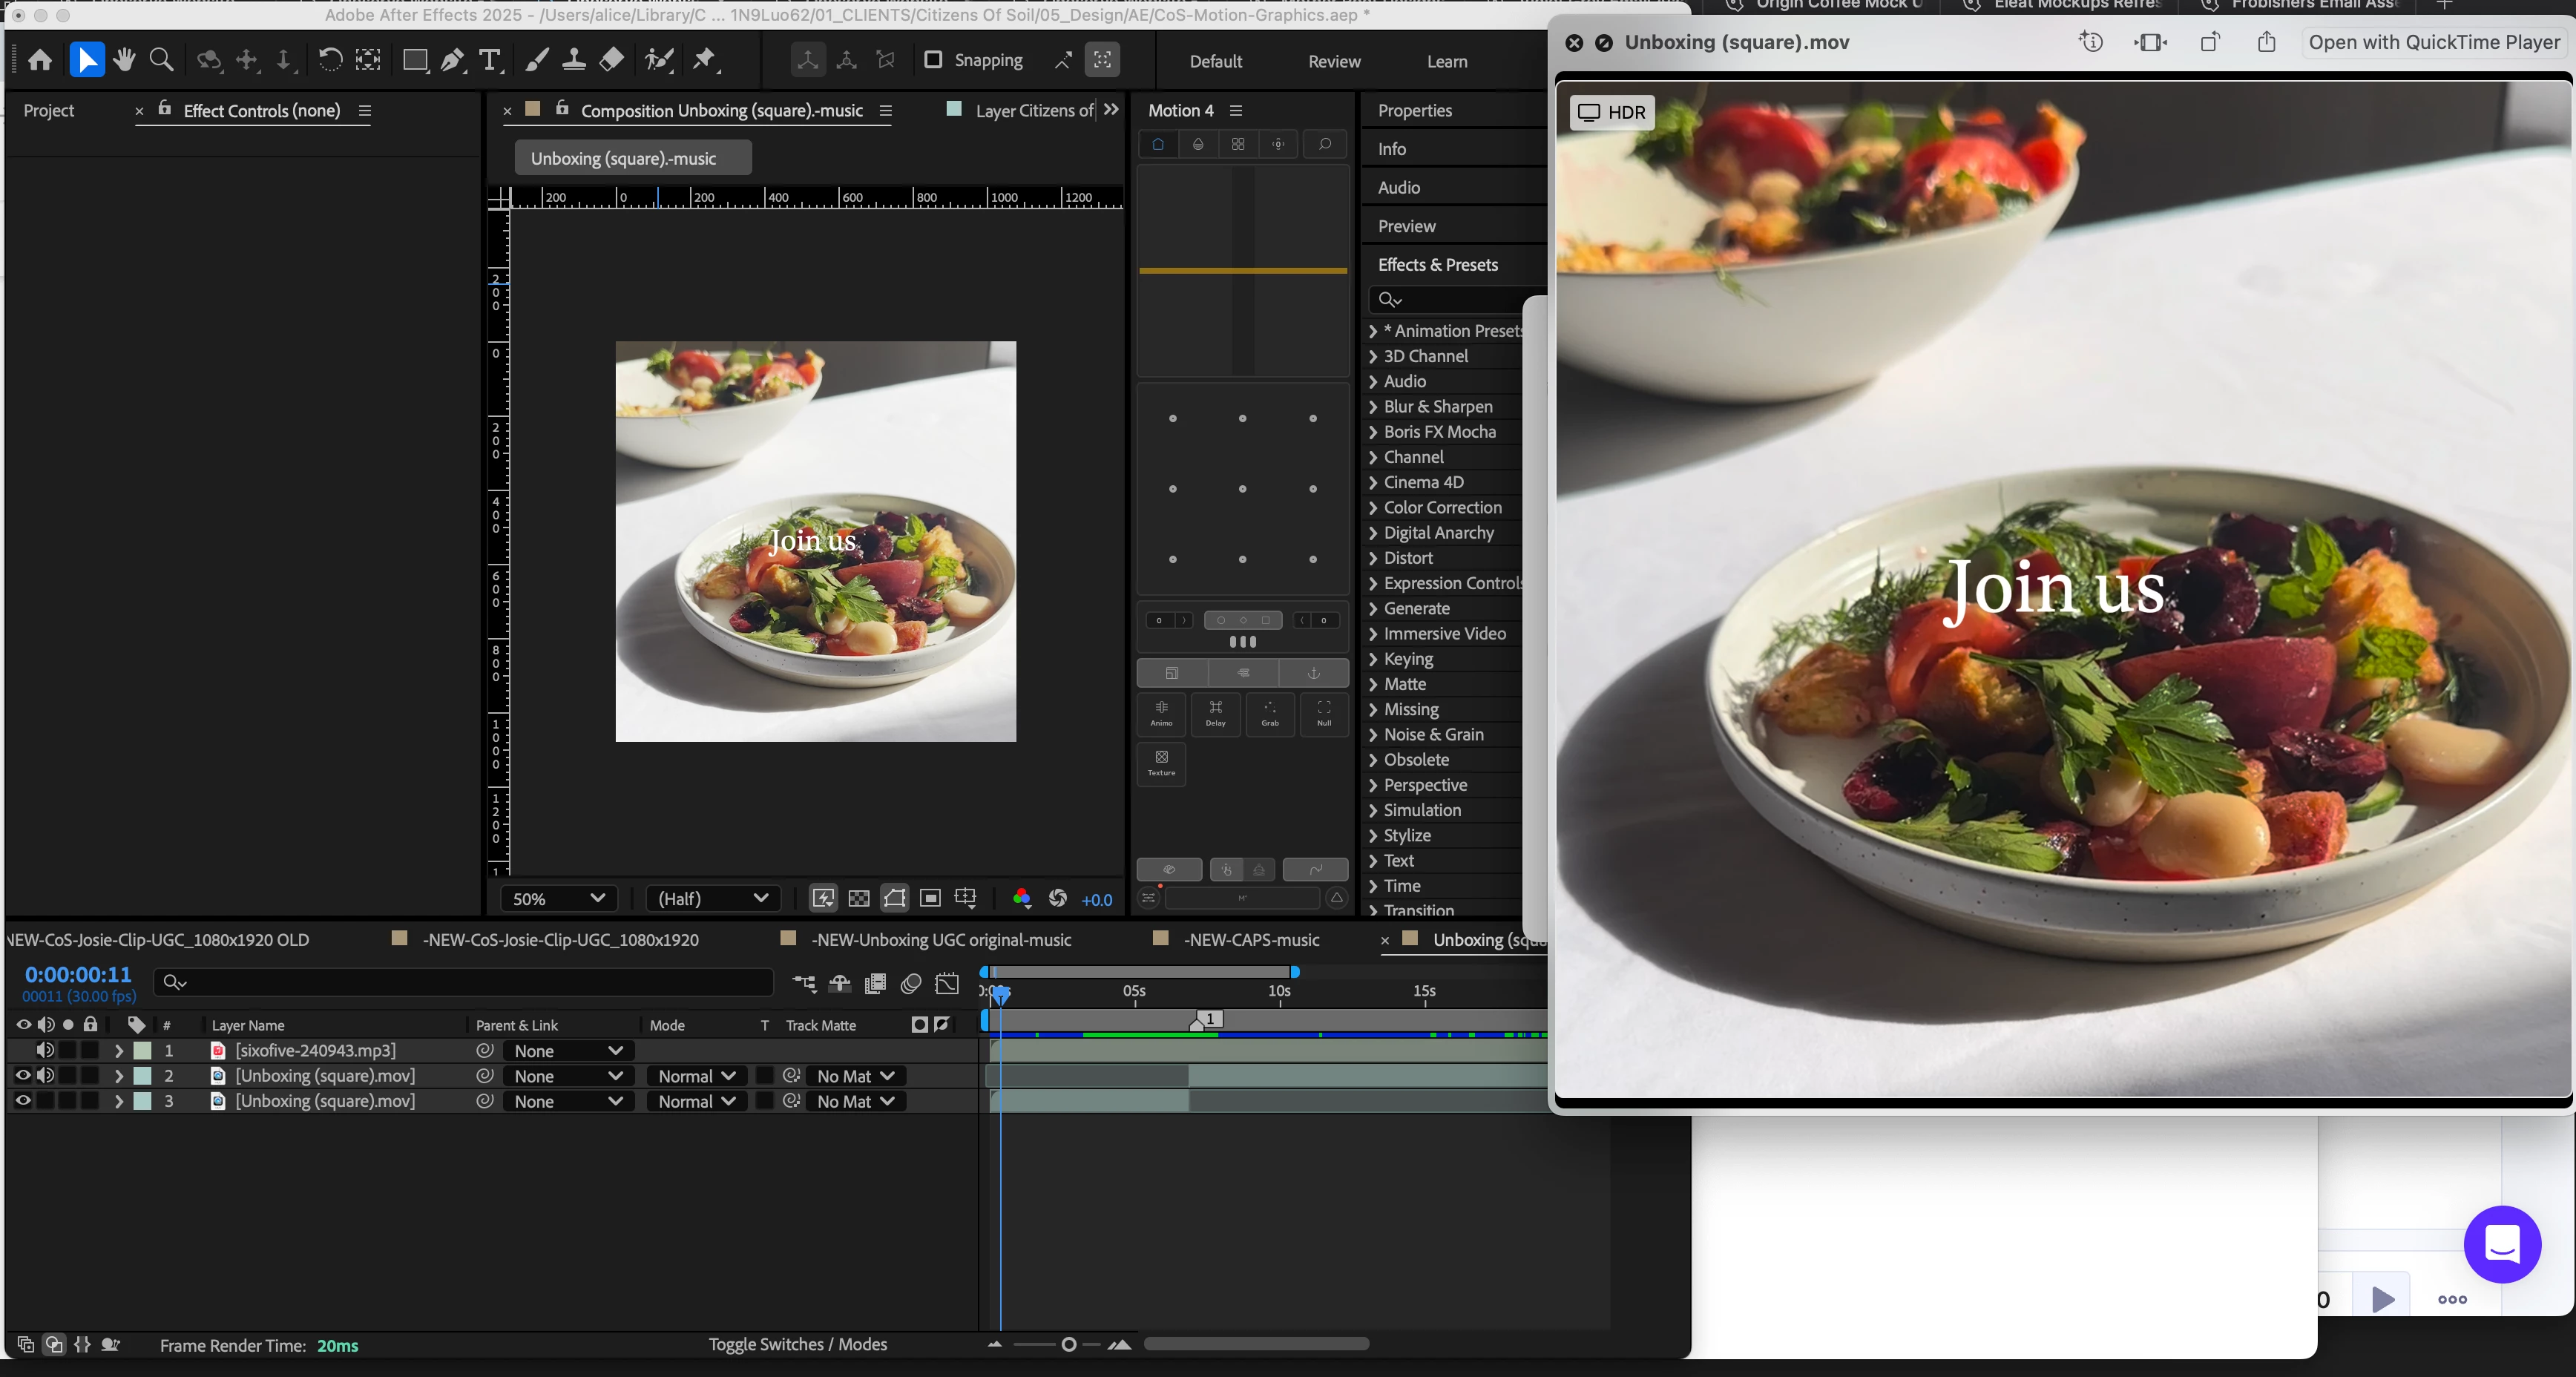This screenshot has width=2576, height=1377.
Task: Mute audio of sixofive-240943.mp3 layer
Action: pos(45,1050)
